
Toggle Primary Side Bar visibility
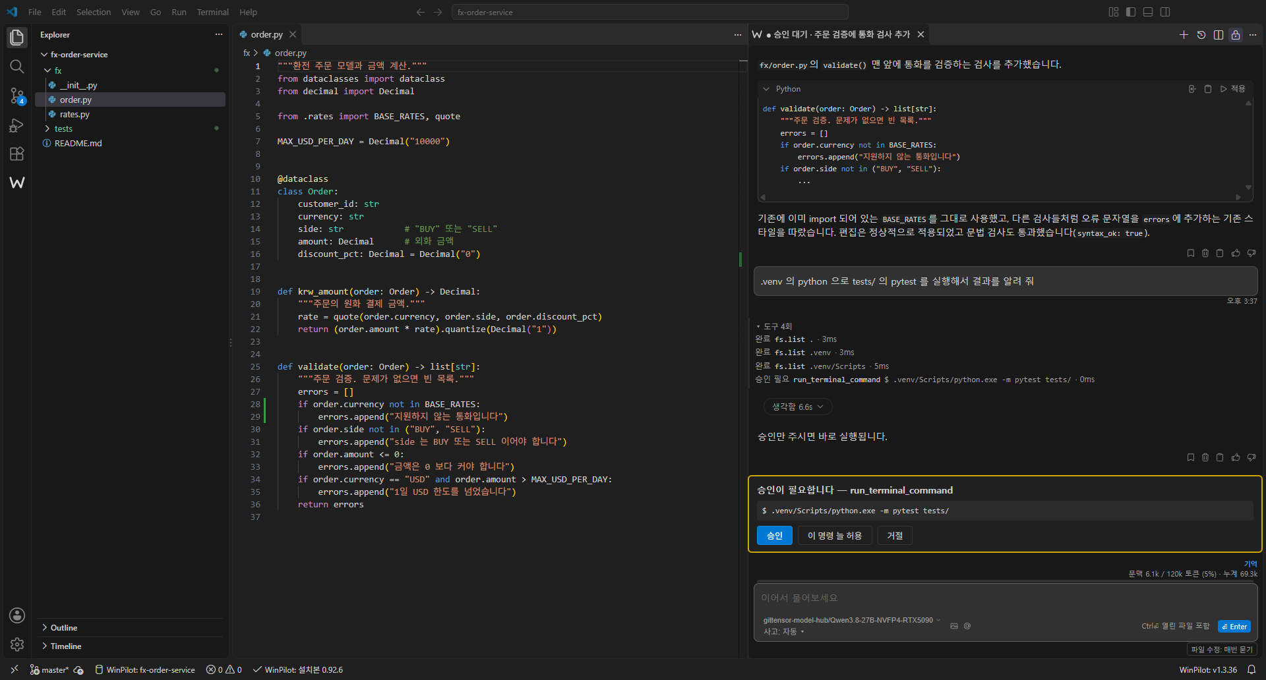click(x=1131, y=12)
